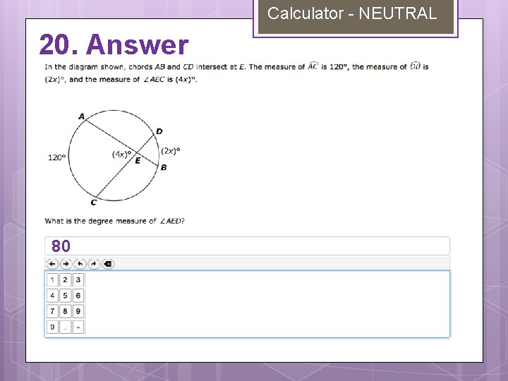This screenshot has height=381, width=508.
Task: Click the undo curved arrow icon
Action: [80, 264]
